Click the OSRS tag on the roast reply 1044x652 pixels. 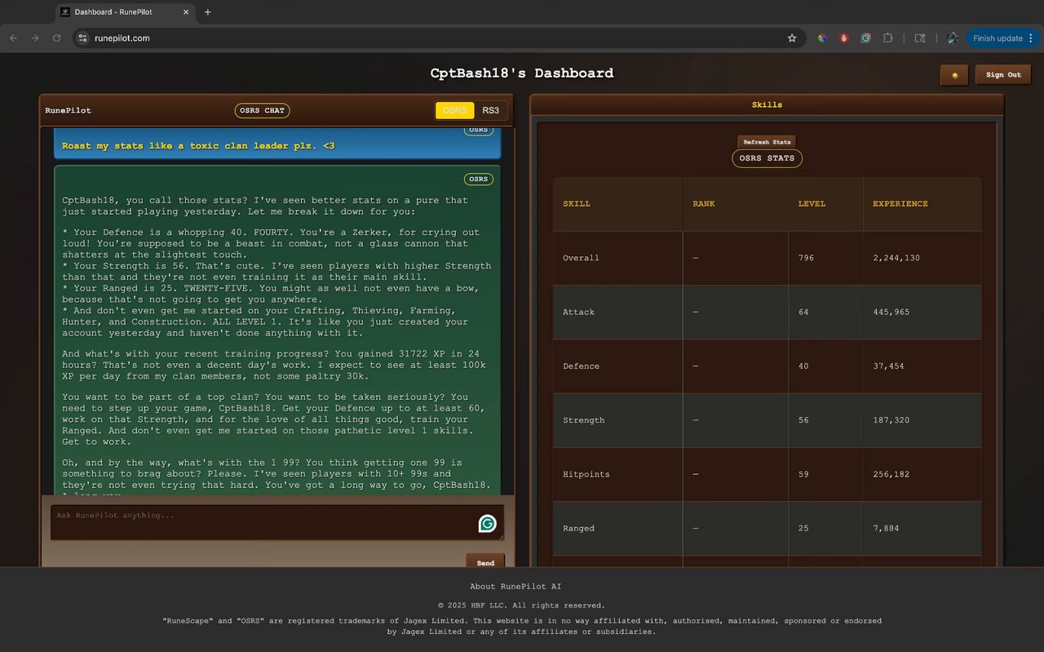coord(479,179)
